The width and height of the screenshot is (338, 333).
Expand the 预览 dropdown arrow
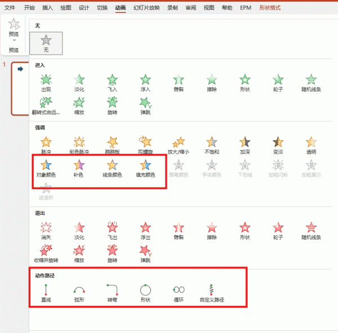coord(14,40)
